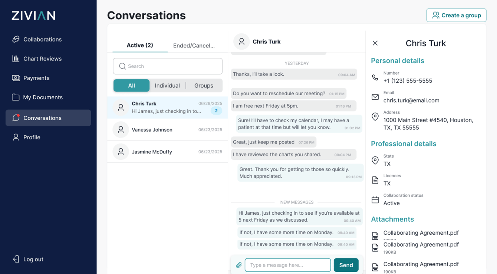This screenshot has height=274, width=497.
Task: Click the Conversations chat bubble icon
Action: coord(16,118)
